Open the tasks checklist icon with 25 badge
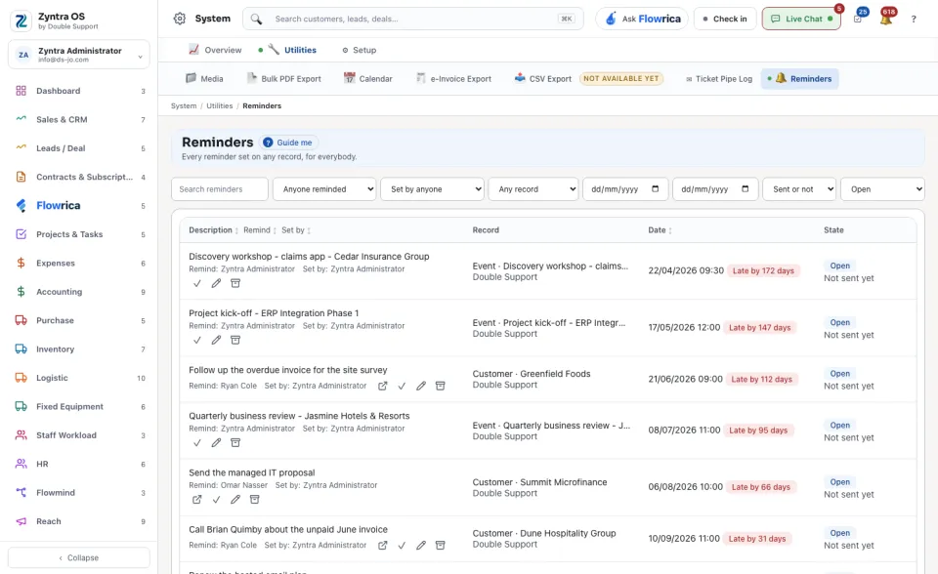 click(858, 20)
